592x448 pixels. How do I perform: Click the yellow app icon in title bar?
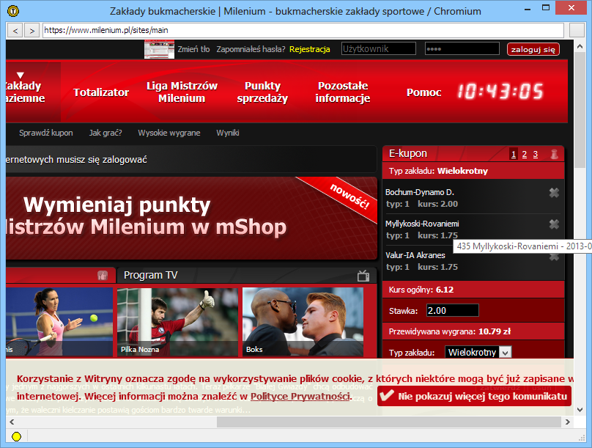13,11
